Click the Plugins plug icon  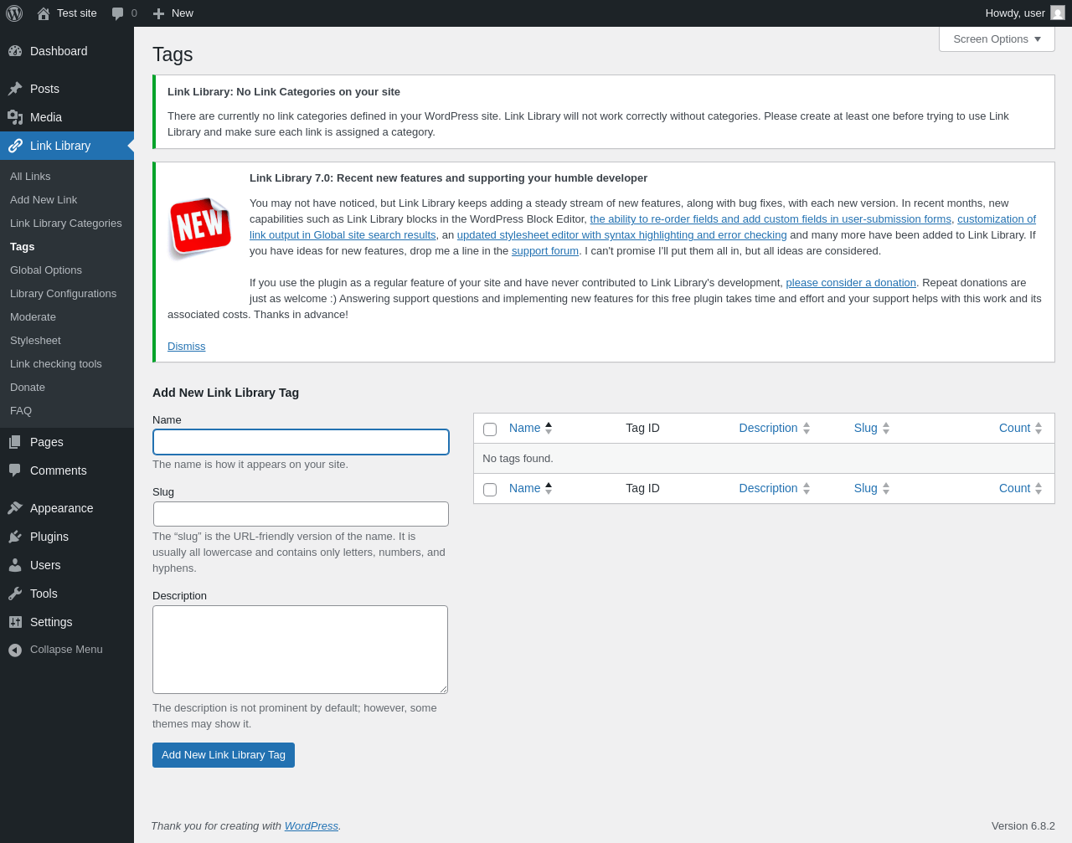(15, 537)
